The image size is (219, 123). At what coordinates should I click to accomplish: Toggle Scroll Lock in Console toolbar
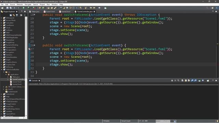(x=185, y=81)
